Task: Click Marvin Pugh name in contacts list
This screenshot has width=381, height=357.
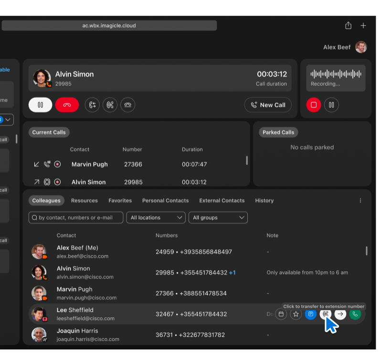Action: click(74, 290)
